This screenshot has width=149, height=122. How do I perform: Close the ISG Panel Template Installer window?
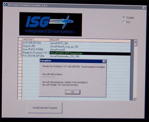pyautogui.click(x=144, y=8)
